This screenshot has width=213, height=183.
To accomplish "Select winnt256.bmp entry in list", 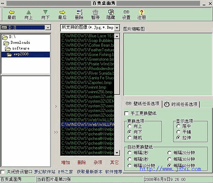I will coord(88,92).
